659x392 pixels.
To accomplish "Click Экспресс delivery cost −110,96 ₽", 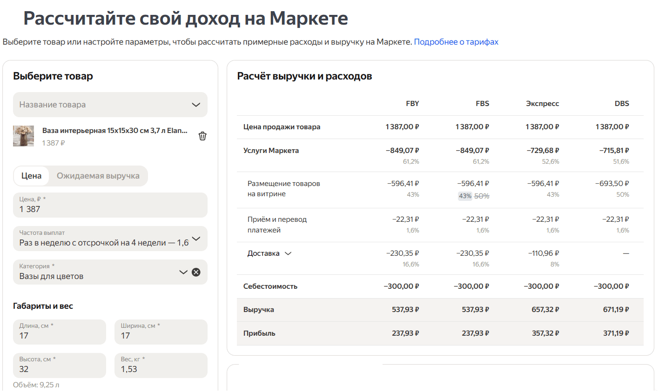I will [544, 253].
